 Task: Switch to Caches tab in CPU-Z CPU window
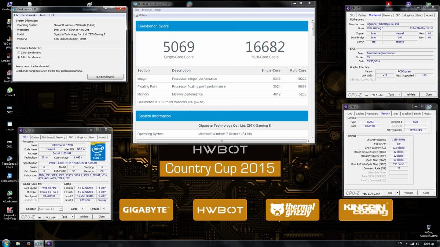pyautogui.click(x=35, y=138)
